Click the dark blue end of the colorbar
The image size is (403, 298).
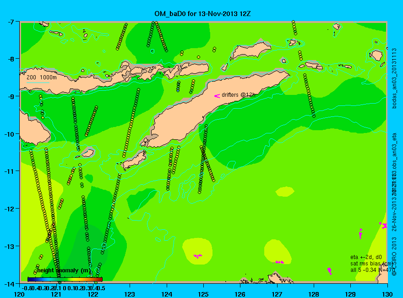pos(30,279)
